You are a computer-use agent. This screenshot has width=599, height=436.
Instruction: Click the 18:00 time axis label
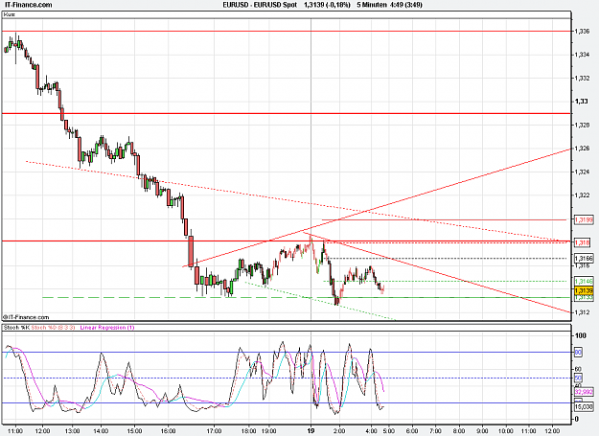point(248,431)
